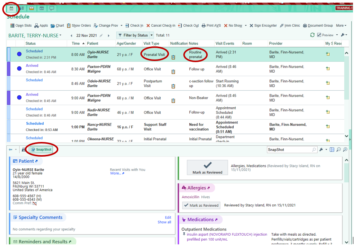
Task: Click Check Out toolbar button
Action: (x=189, y=26)
